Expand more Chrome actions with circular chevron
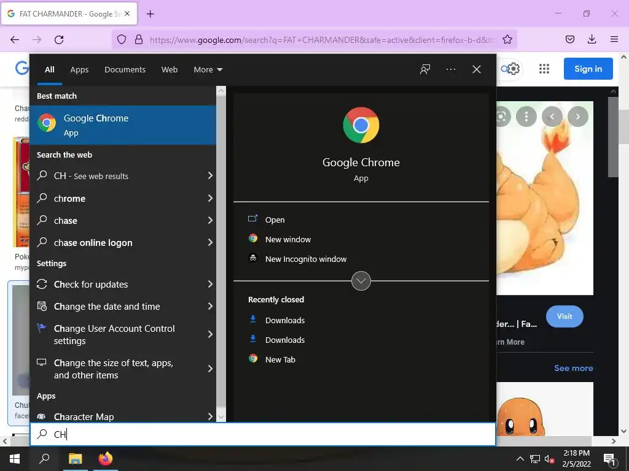 pyautogui.click(x=361, y=281)
